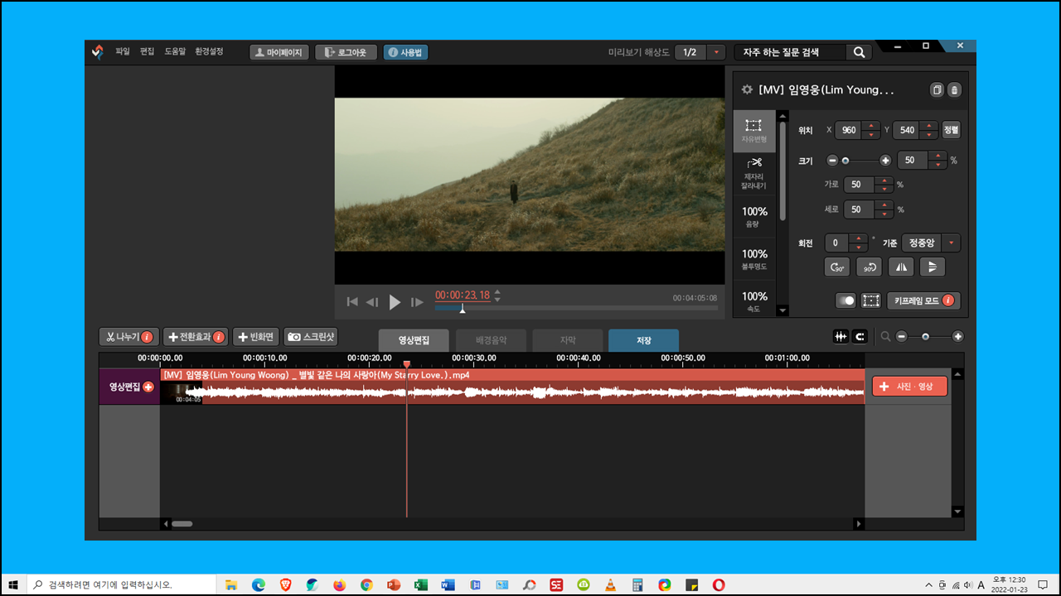This screenshot has height=596, width=1061.
Task: Decrease the 가로 width percent
Action: point(884,190)
